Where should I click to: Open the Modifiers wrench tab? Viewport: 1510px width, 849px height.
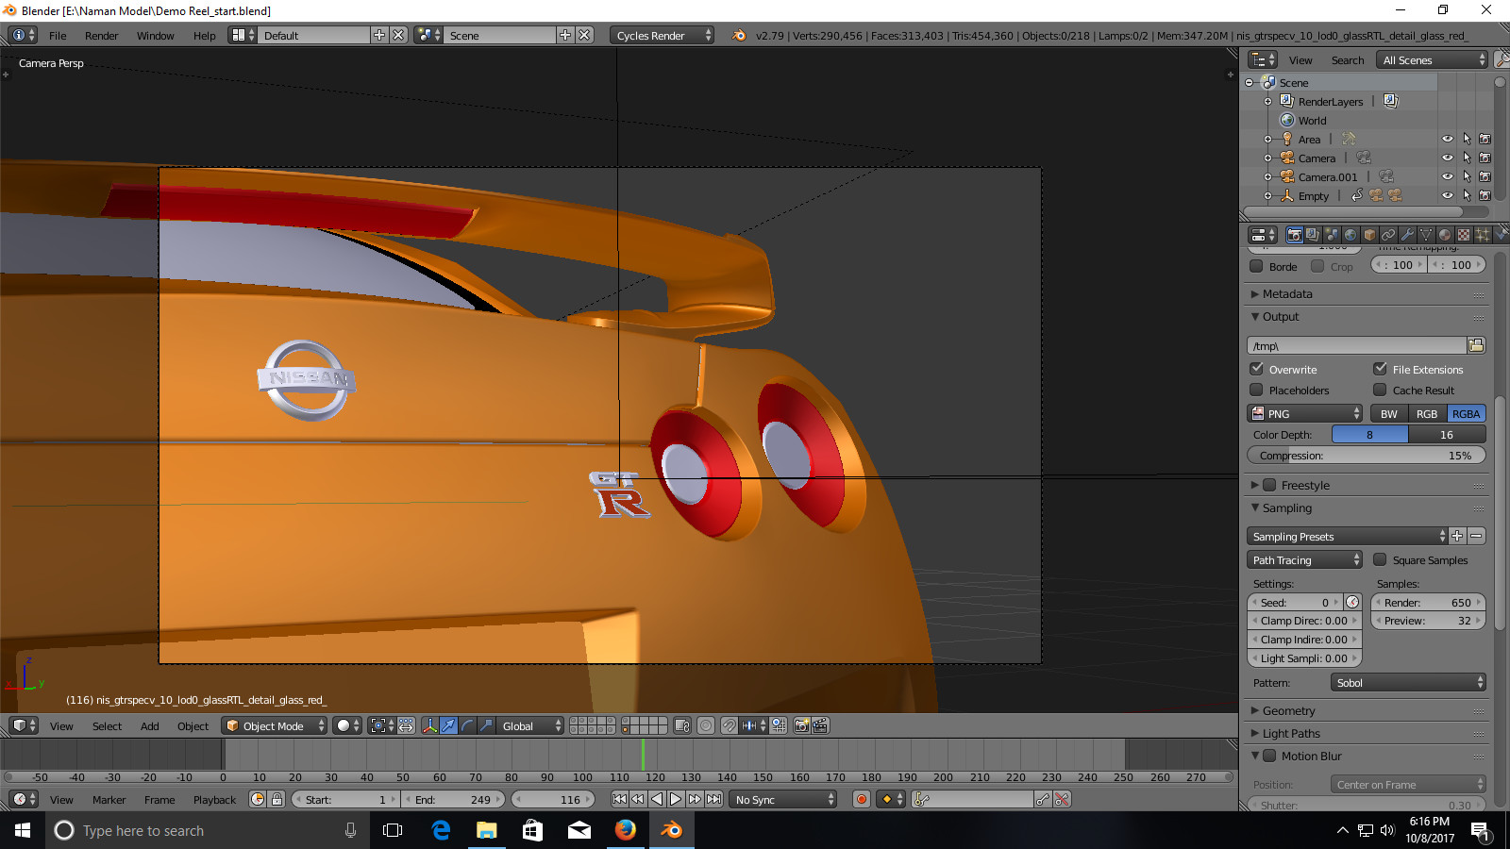click(1407, 235)
